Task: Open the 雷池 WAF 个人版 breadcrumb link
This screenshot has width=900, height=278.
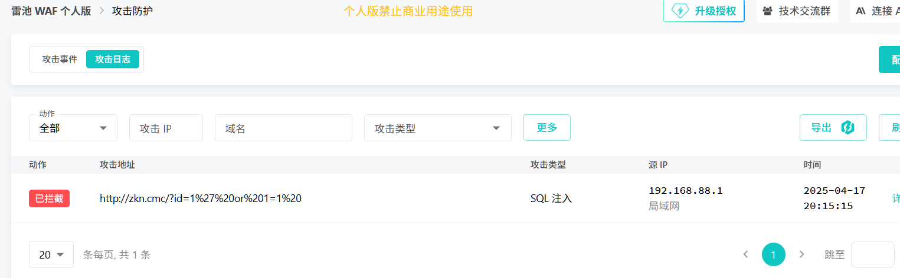Action: pyautogui.click(x=51, y=11)
